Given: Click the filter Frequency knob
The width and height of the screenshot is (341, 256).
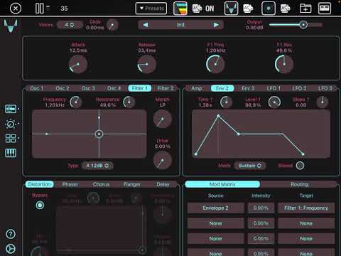Looking at the screenshot, I should pos(76,102).
